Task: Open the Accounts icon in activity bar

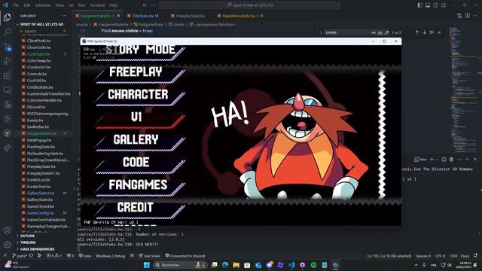Action: 7,230
